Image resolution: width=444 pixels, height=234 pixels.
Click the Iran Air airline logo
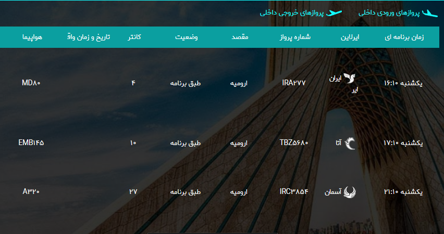(349, 78)
